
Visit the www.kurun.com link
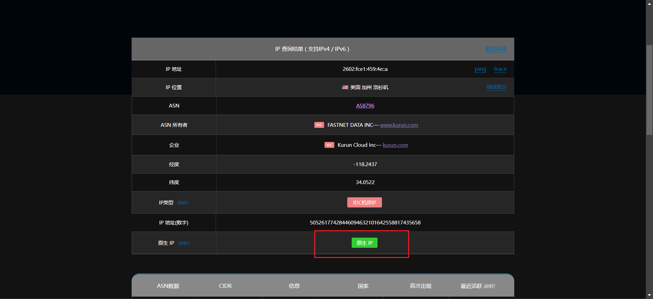[x=399, y=125]
